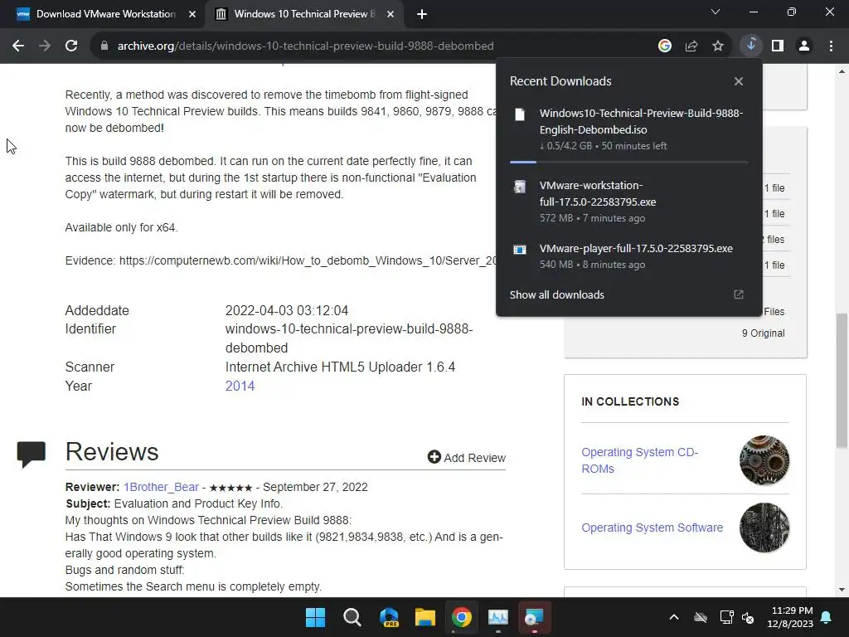The image size is (849, 637).
Task: Close the Recent Downloads popup
Action: tap(739, 81)
